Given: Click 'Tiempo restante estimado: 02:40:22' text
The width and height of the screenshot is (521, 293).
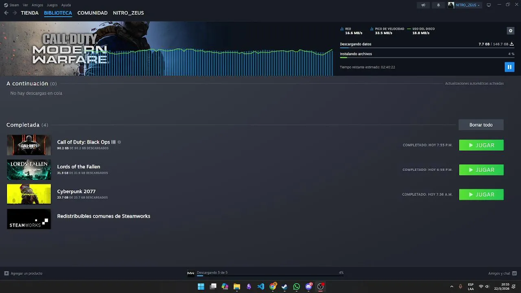Looking at the screenshot, I should click(367, 67).
